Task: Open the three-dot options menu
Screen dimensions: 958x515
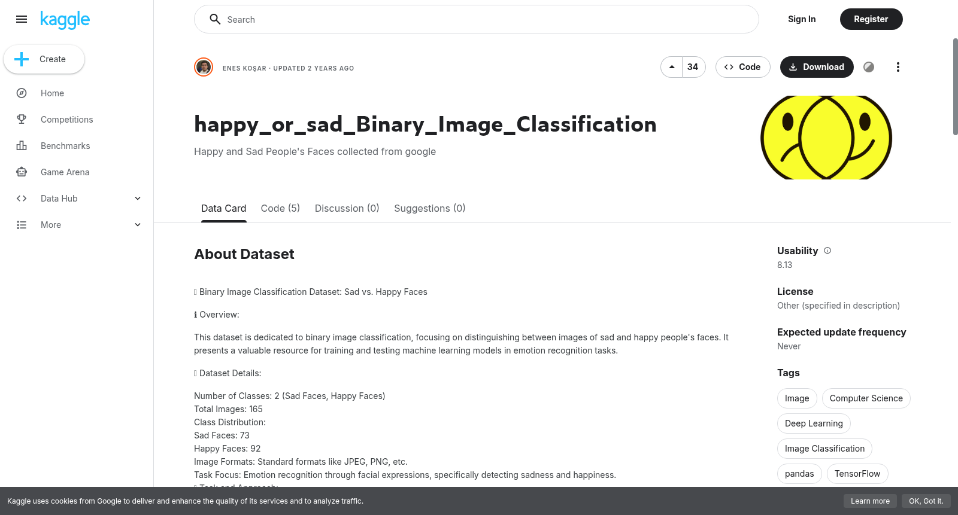Action: coord(898,67)
